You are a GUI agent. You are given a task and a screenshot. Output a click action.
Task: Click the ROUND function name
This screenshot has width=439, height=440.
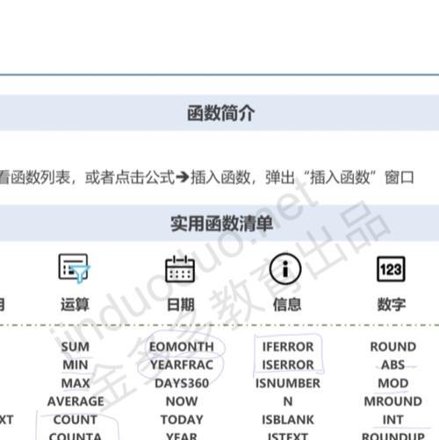(393, 347)
